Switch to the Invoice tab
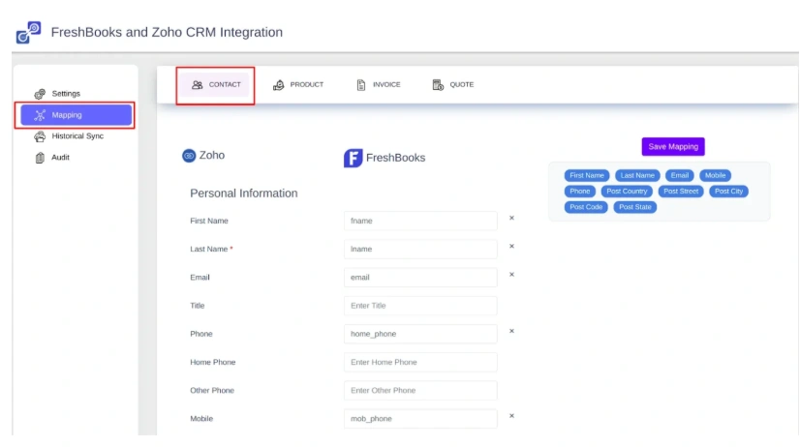 pyautogui.click(x=378, y=84)
